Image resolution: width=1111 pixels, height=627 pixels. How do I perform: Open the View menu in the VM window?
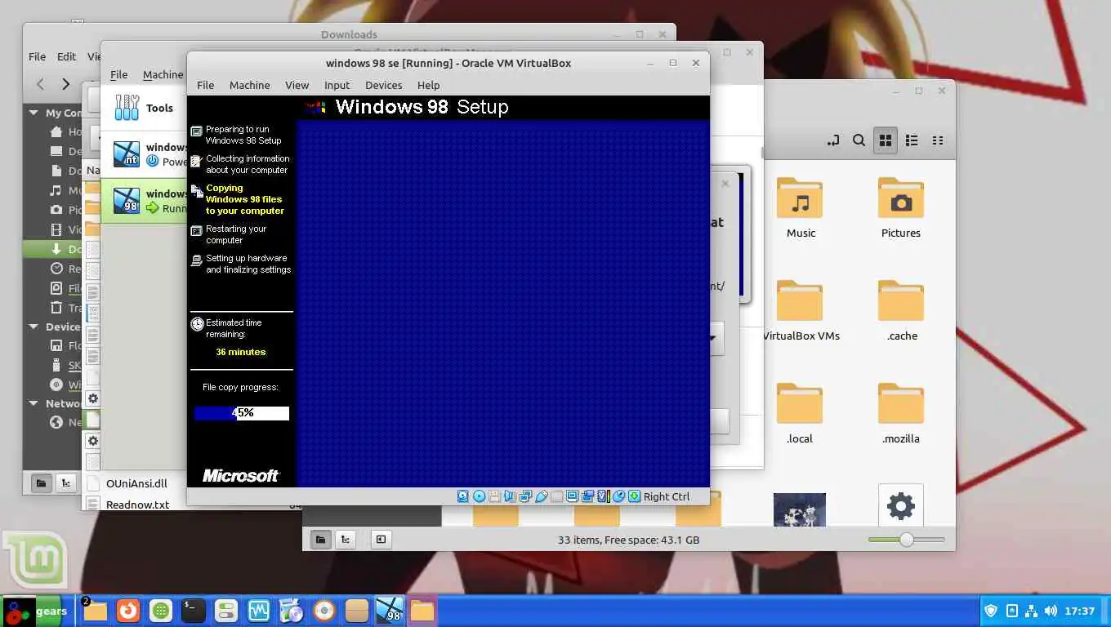tap(297, 85)
